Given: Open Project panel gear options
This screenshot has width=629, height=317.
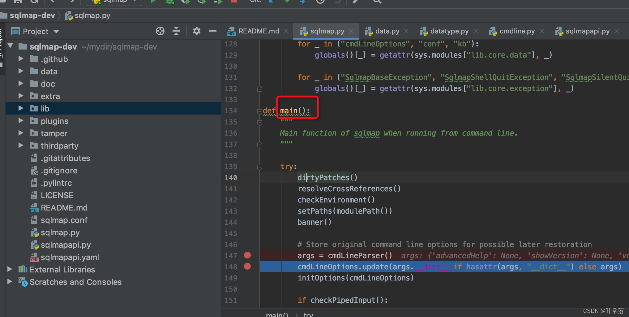Looking at the screenshot, I should (197, 31).
